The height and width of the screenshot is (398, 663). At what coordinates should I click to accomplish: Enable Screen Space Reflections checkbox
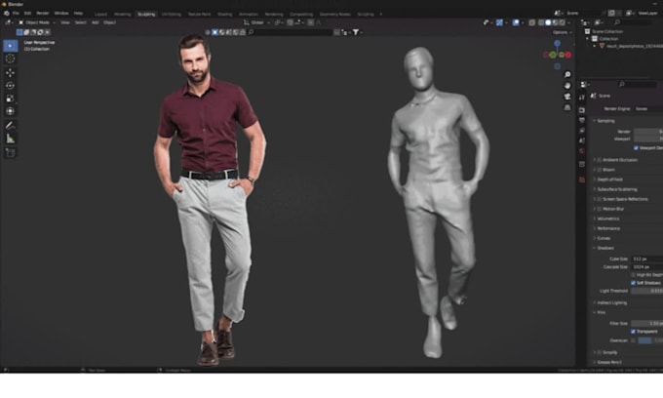(x=600, y=199)
